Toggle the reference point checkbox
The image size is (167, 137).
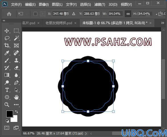point(35,14)
